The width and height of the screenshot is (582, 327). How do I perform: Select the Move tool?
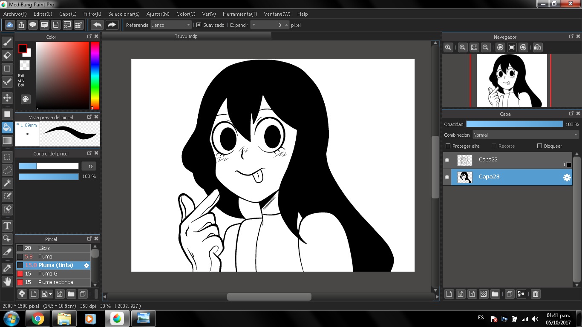coord(7,98)
